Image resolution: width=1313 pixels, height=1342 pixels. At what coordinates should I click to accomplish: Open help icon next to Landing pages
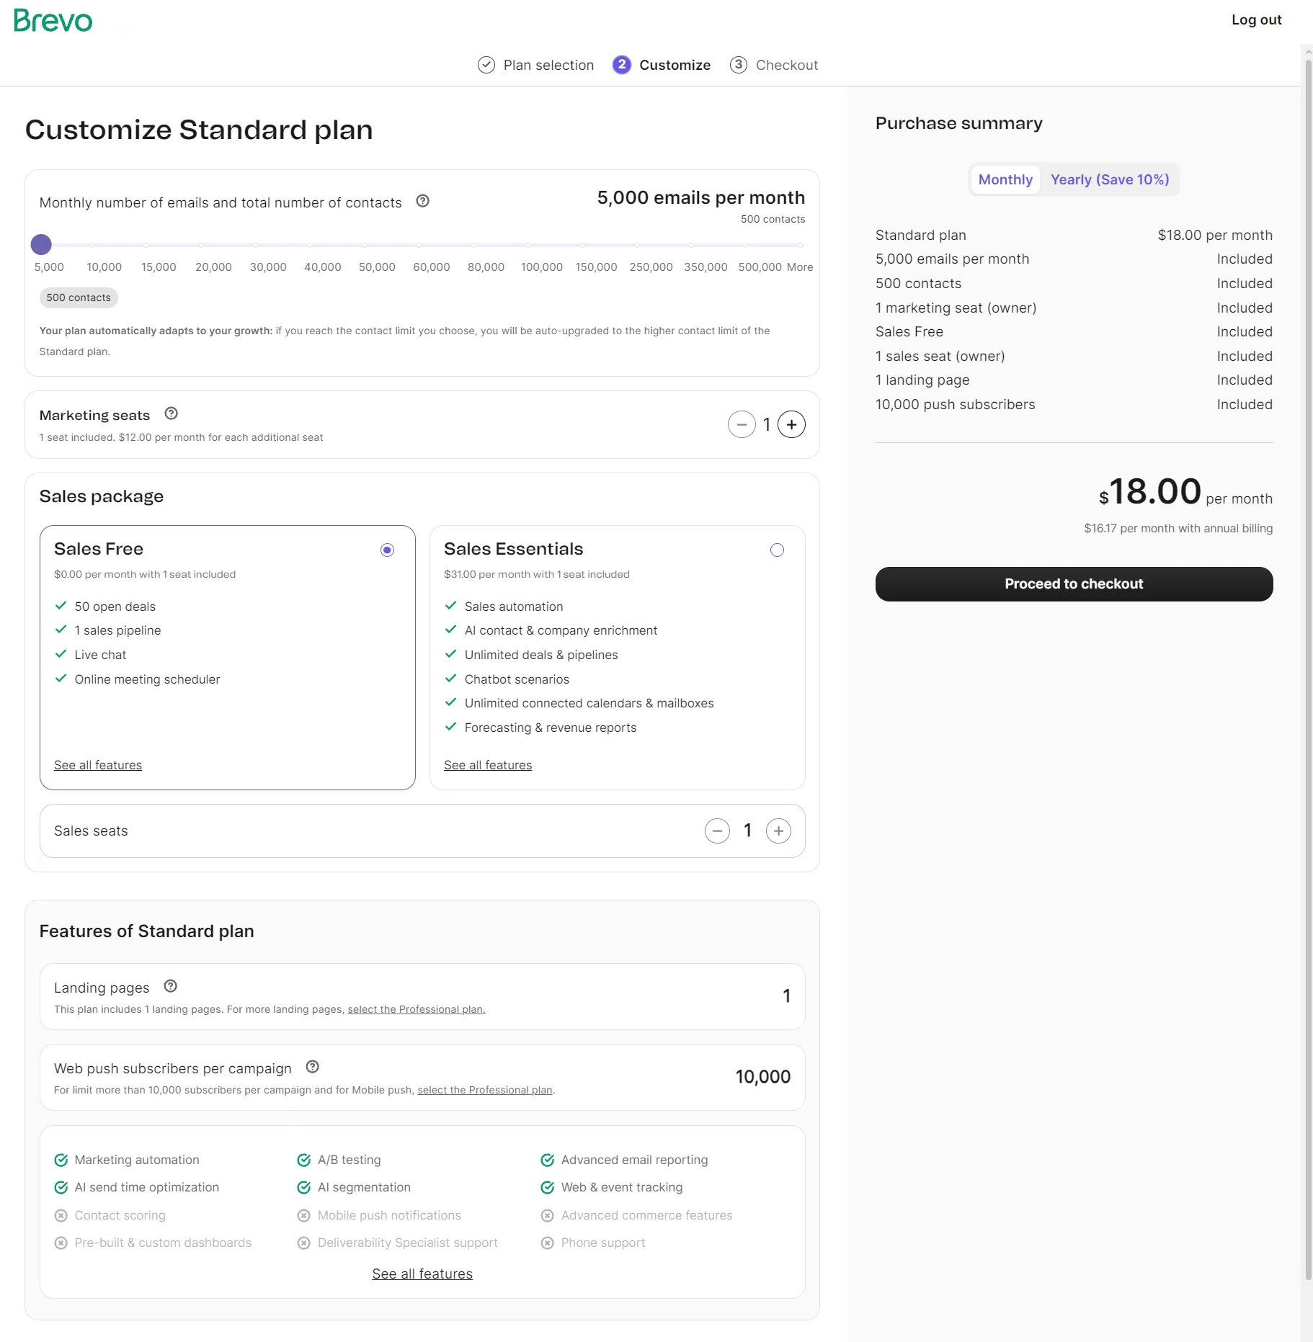pos(171,986)
